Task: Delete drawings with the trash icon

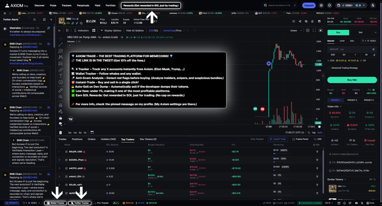Action: [x=60, y=132]
